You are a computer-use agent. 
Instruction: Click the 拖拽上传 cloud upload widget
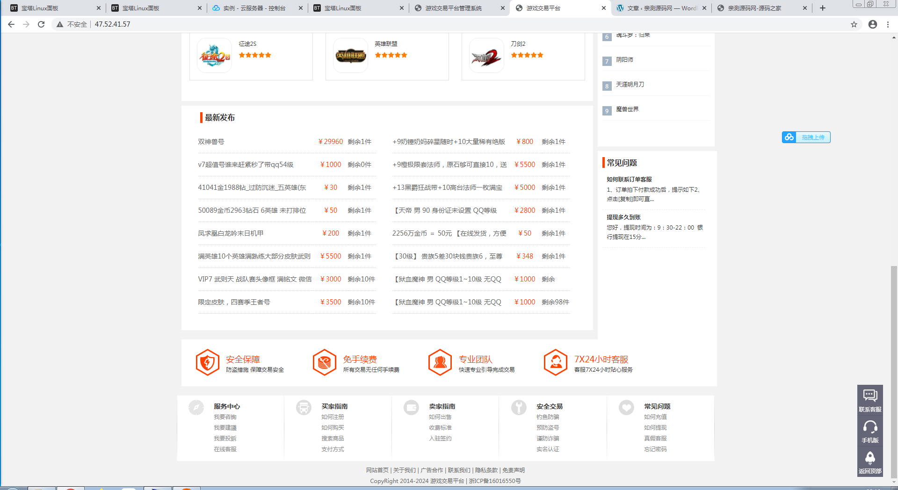[x=806, y=137]
